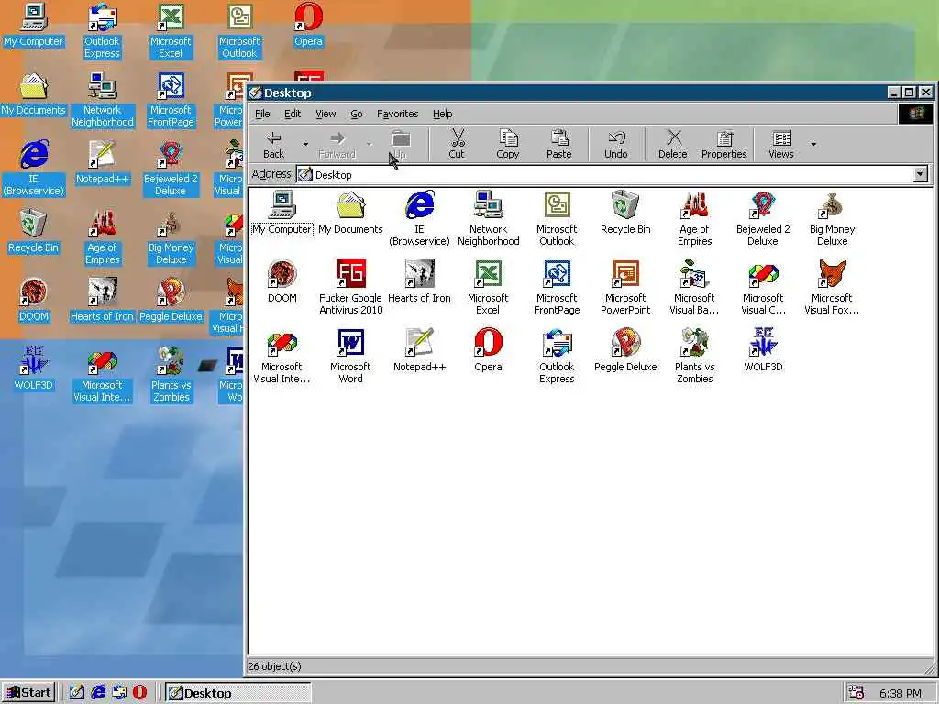The width and height of the screenshot is (939, 704).
Task: Select Notepad++ on the wallpaper desktop
Action: pyautogui.click(x=102, y=163)
